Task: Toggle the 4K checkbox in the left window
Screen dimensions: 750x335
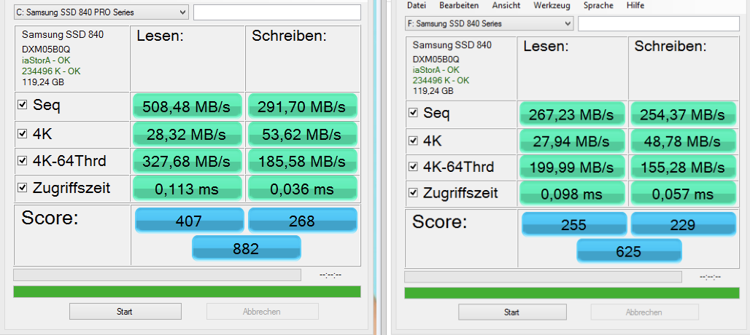Action: [x=22, y=135]
